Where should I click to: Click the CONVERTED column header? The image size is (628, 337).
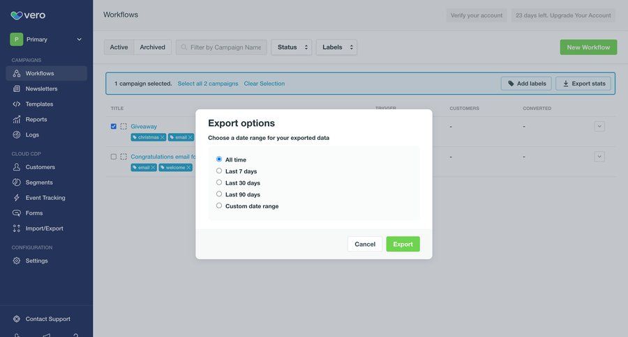(x=537, y=109)
